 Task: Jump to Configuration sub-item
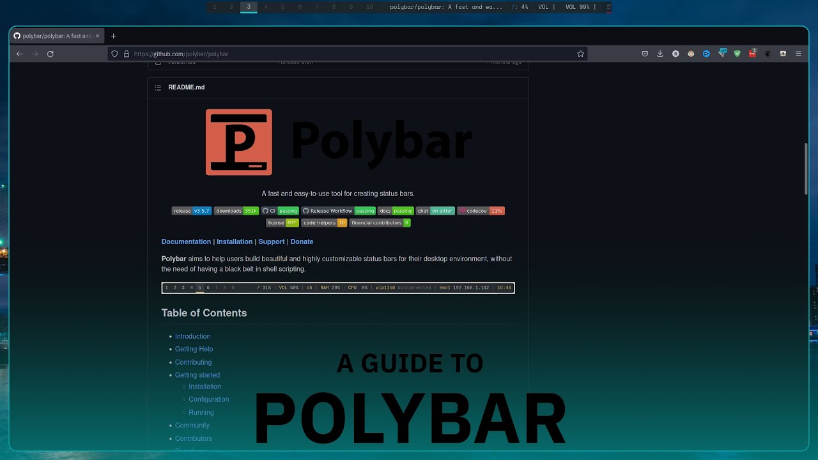pyautogui.click(x=208, y=399)
